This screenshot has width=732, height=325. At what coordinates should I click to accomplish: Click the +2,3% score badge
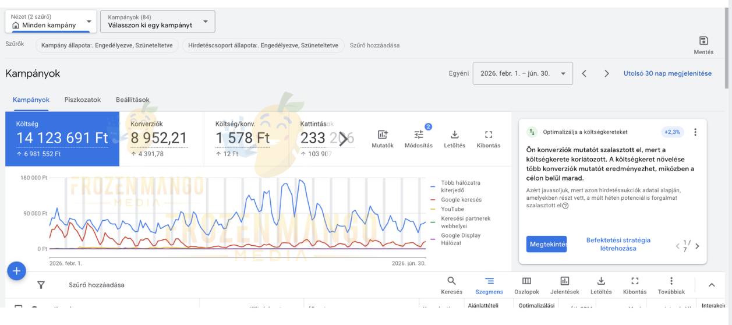pos(672,132)
